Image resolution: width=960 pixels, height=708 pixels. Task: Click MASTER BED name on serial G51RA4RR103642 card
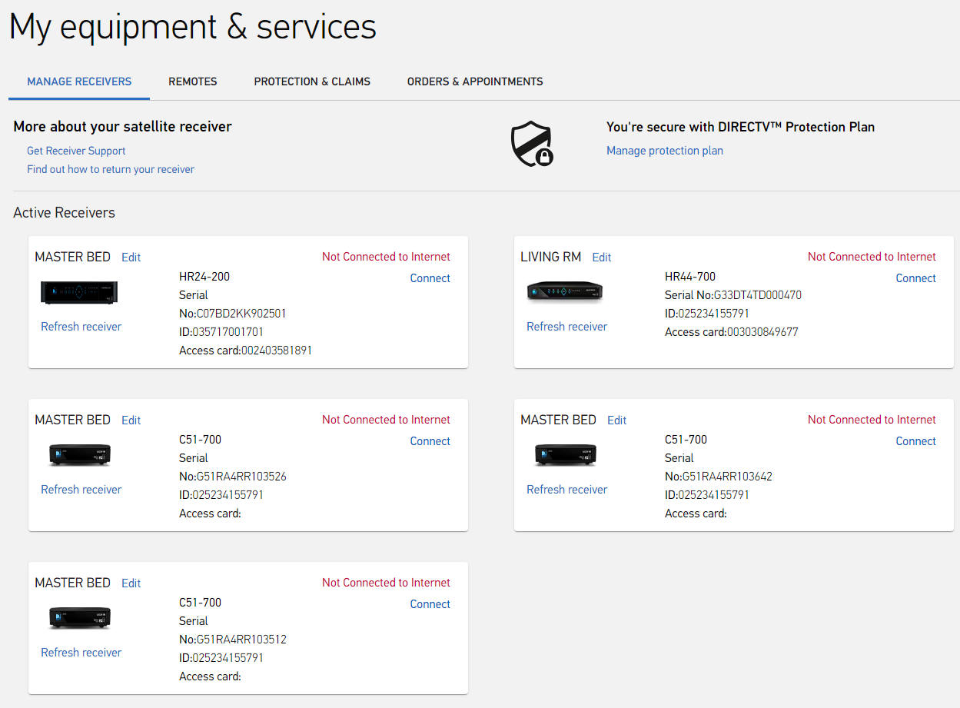[x=559, y=420]
